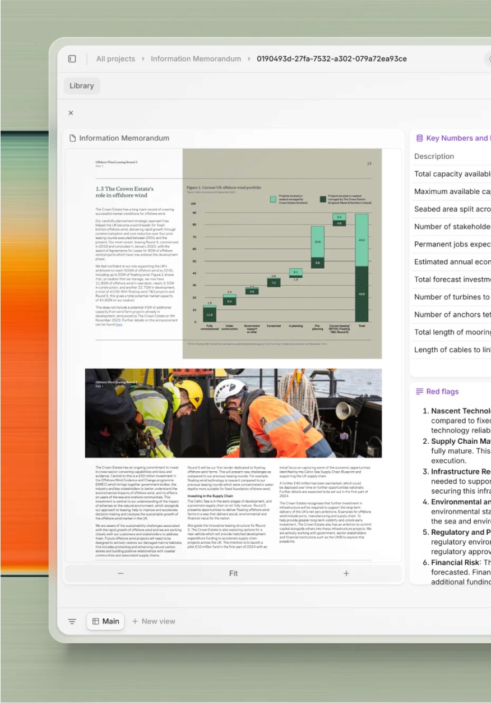
Task: Toggle the sidebar panel icon
Action: [x=72, y=59]
